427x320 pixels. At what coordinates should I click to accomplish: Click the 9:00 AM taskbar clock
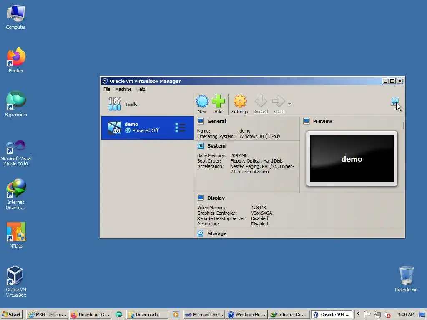406,315
